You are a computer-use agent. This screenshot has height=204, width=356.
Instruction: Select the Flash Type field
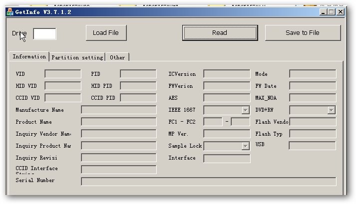point(313,134)
